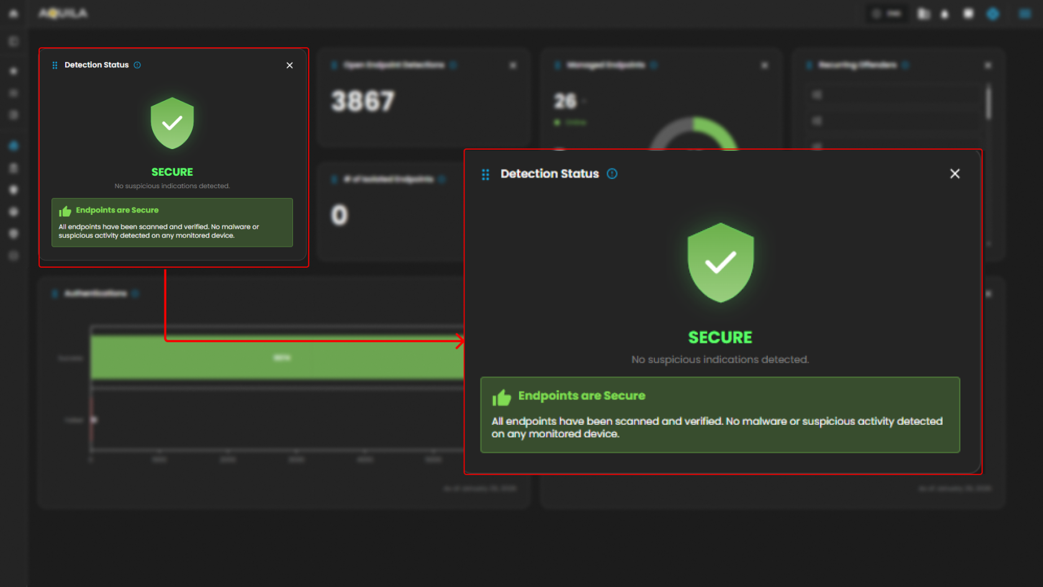Click info icon next to Open Endpoint Detections title
This screenshot has height=587, width=1043.
pyautogui.click(x=453, y=65)
